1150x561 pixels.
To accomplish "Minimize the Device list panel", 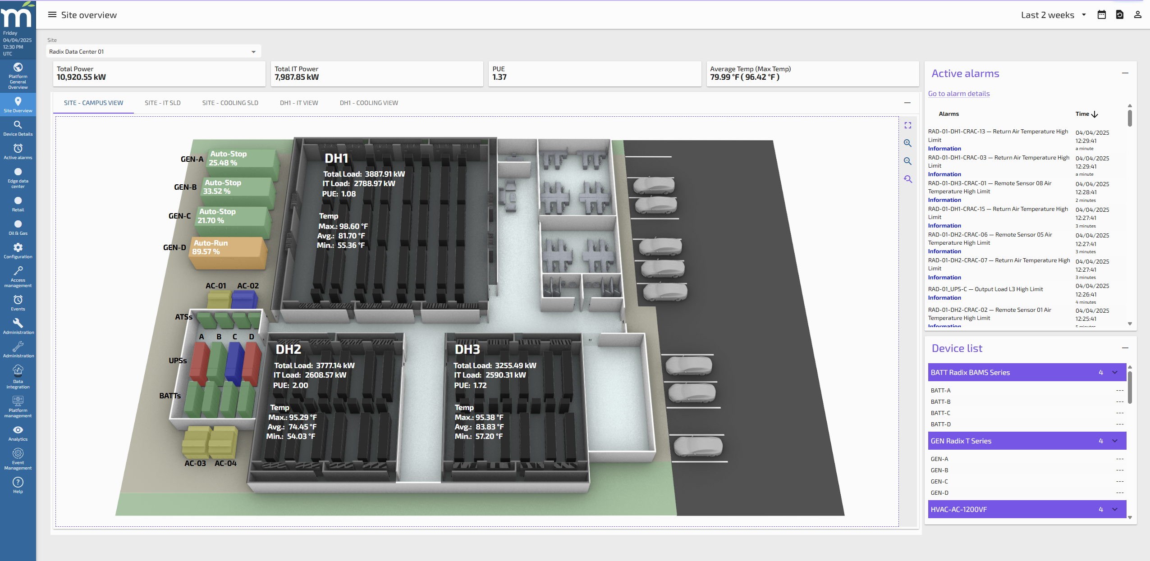I will [1125, 348].
